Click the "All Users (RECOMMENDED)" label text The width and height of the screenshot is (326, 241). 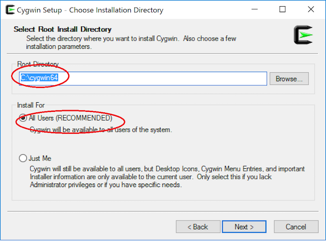coord(70,118)
